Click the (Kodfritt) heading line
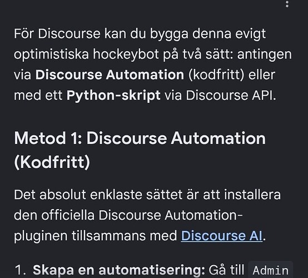Screen dimensions: 308x278 [x=52, y=162]
